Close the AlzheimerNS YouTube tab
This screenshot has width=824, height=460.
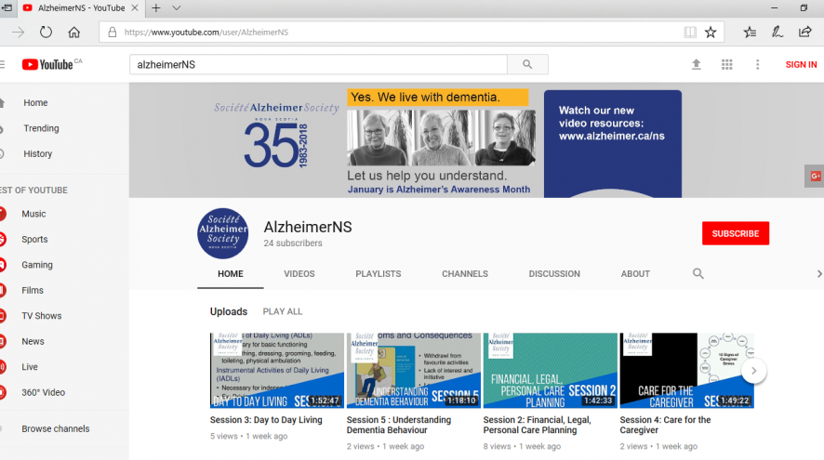tap(135, 7)
